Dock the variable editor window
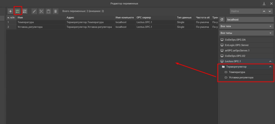This screenshot has width=275, height=124. (264, 3)
